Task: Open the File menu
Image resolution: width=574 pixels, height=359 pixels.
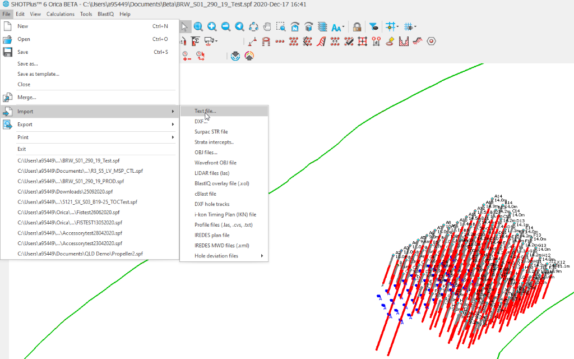Action: [x=6, y=14]
